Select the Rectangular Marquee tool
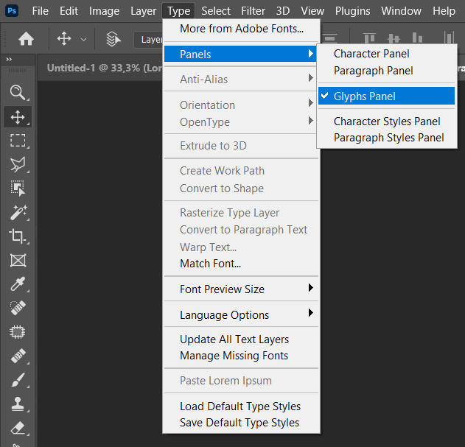 point(18,141)
